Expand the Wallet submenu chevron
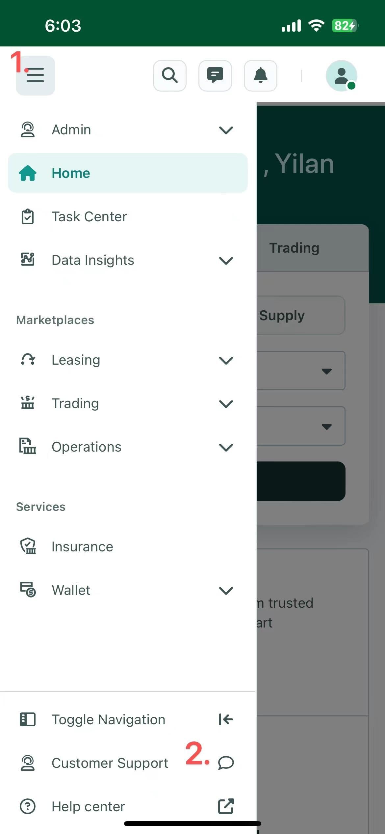The height and width of the screenshot is (834, 385). (x=226, y=591)
